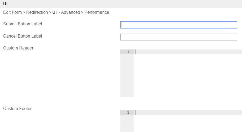Go to the Redirection section

pos(37,12)
